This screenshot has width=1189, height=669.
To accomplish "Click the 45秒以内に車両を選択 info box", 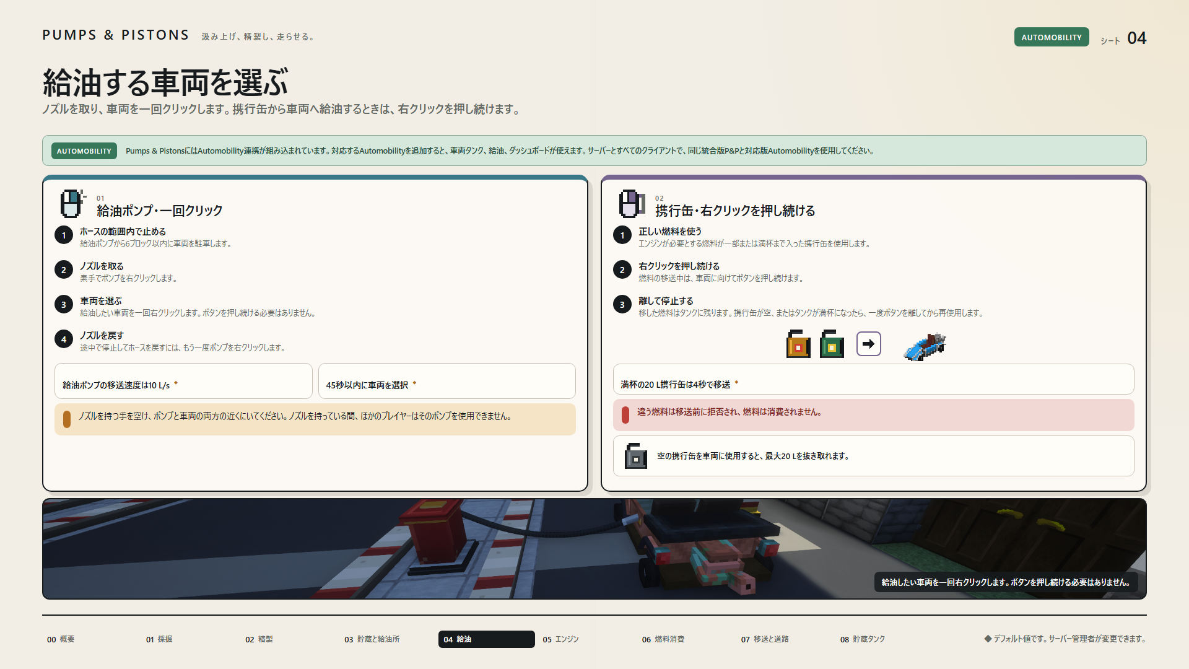I will pos(446,381).
